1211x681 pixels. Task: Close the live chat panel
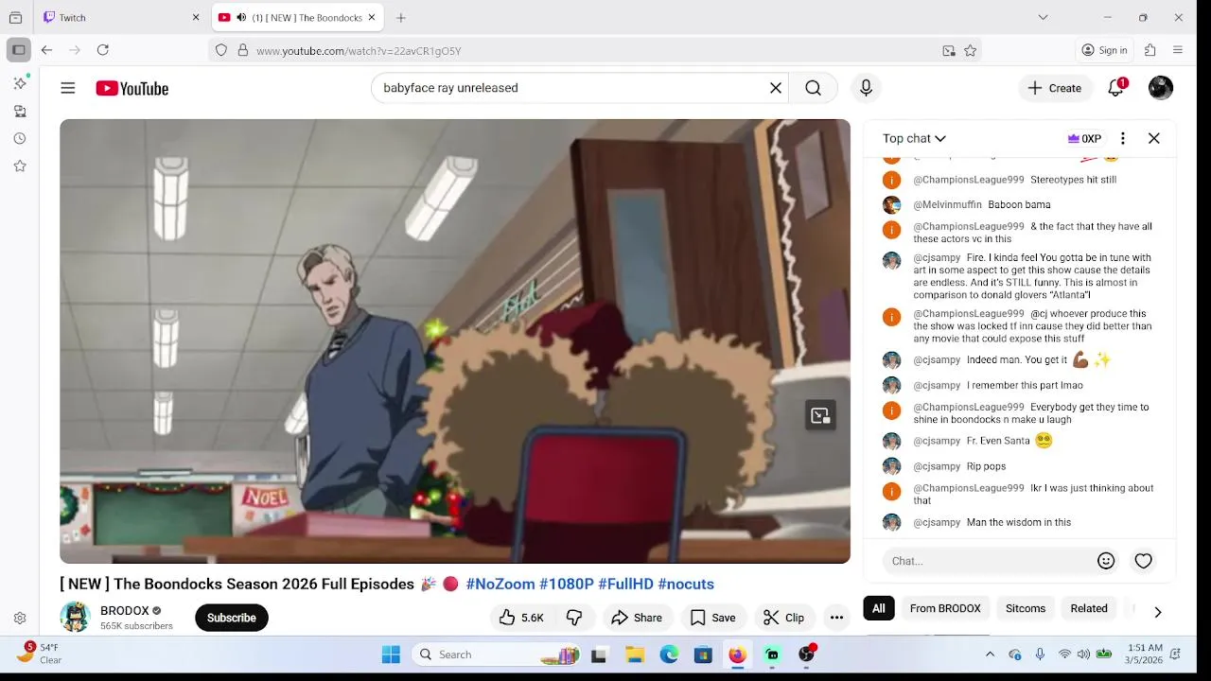(x=1154, y=138)
